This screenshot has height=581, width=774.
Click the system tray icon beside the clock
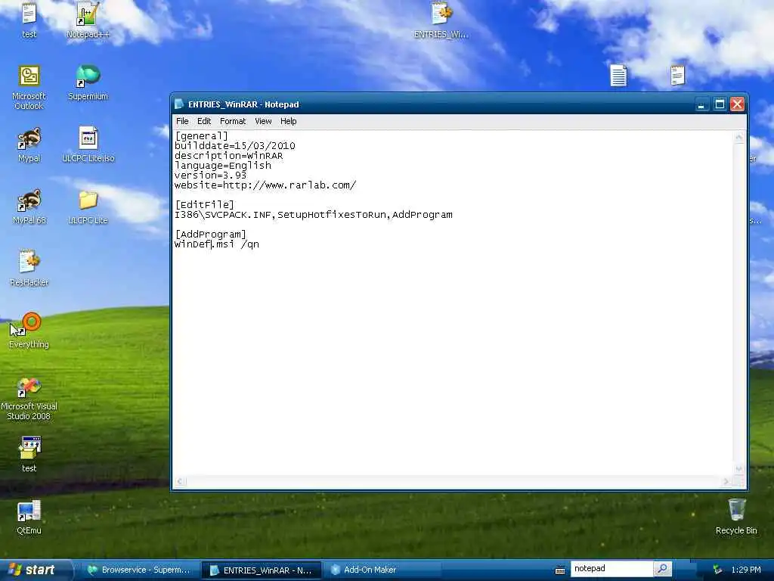point(717,570)
